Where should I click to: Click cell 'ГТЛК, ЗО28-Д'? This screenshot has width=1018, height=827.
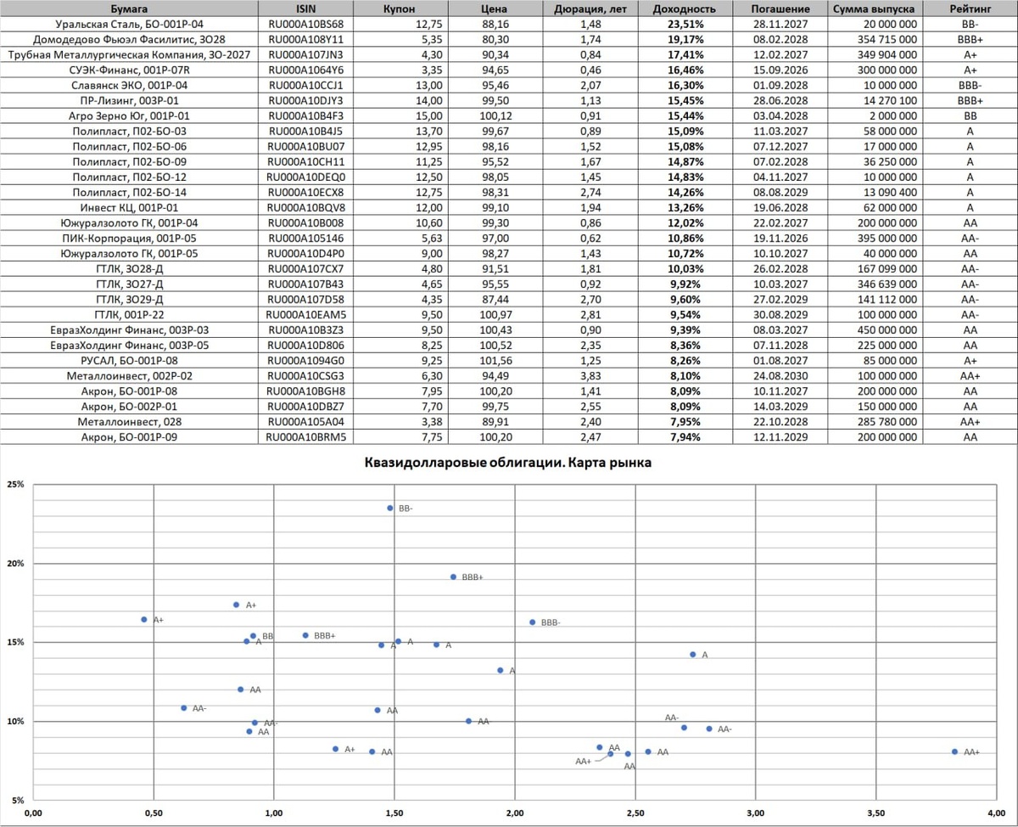point(129,268)
